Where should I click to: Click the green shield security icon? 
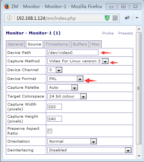(107, 18)
